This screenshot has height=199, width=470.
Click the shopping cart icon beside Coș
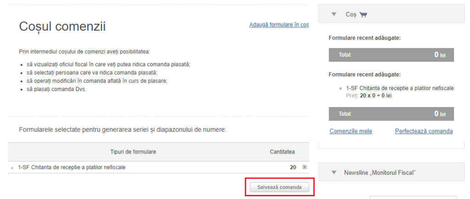coord(363,14)
